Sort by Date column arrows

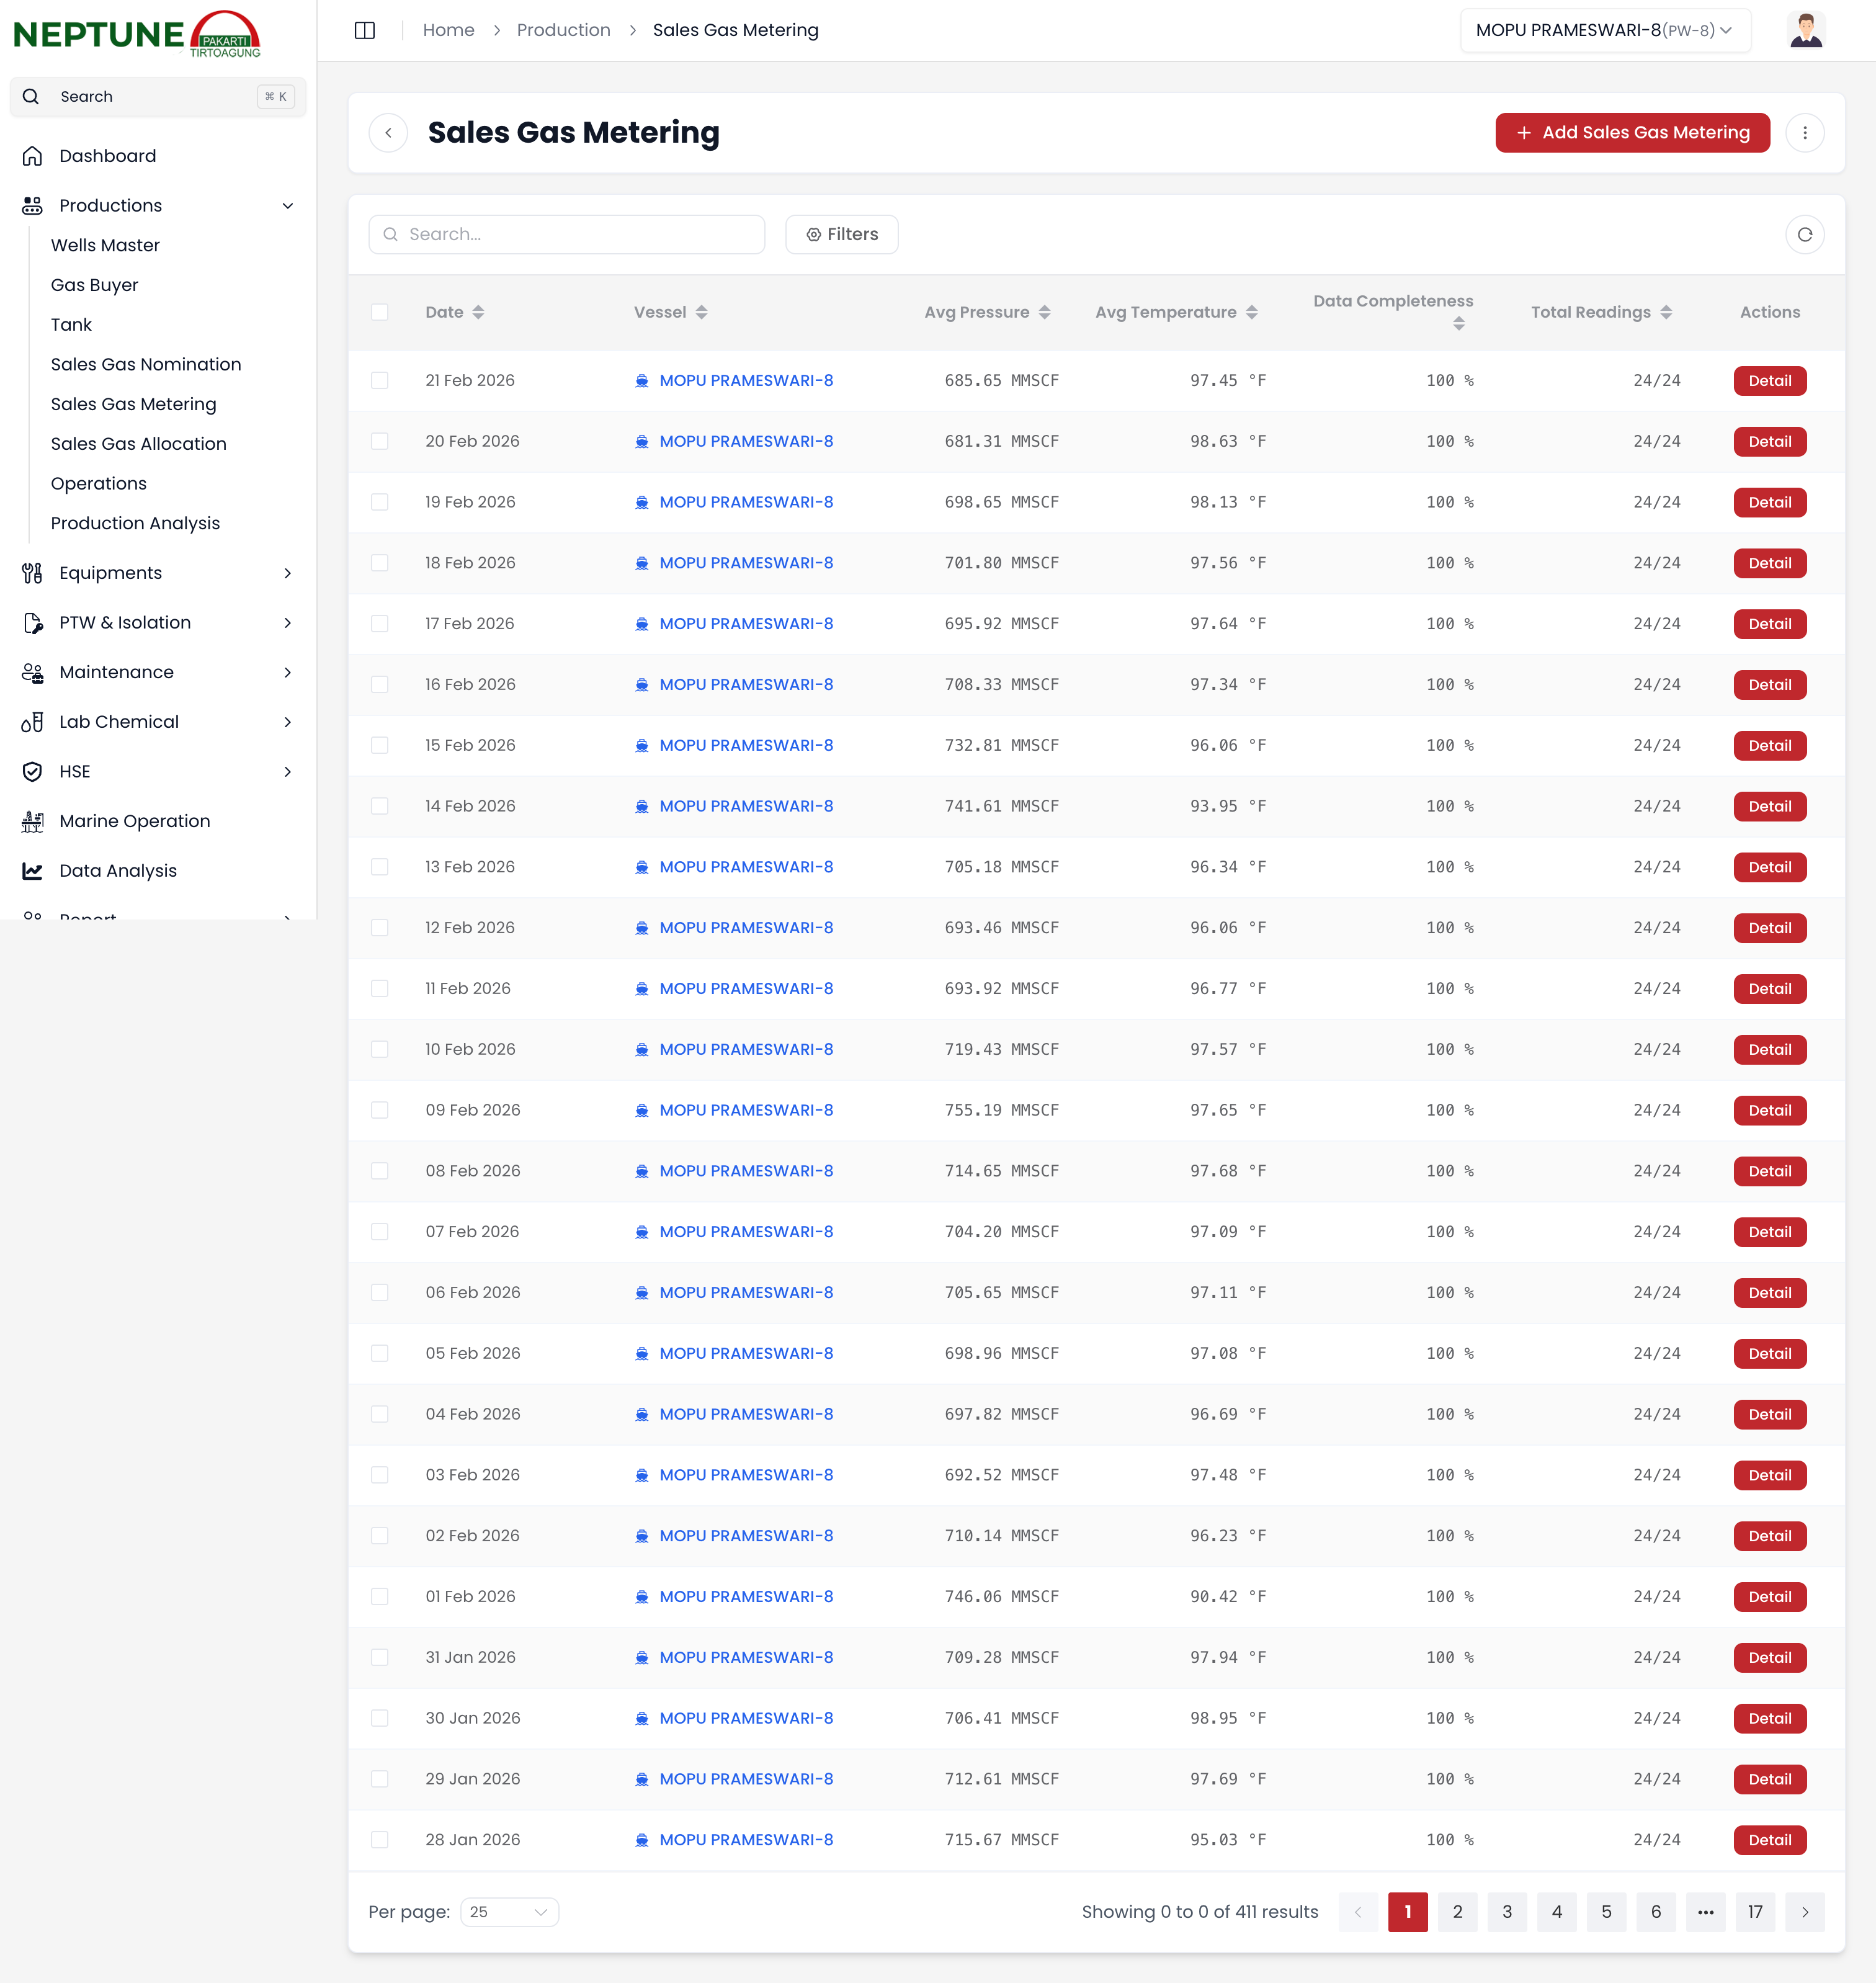pyautogui.click(x=478, y=312)
